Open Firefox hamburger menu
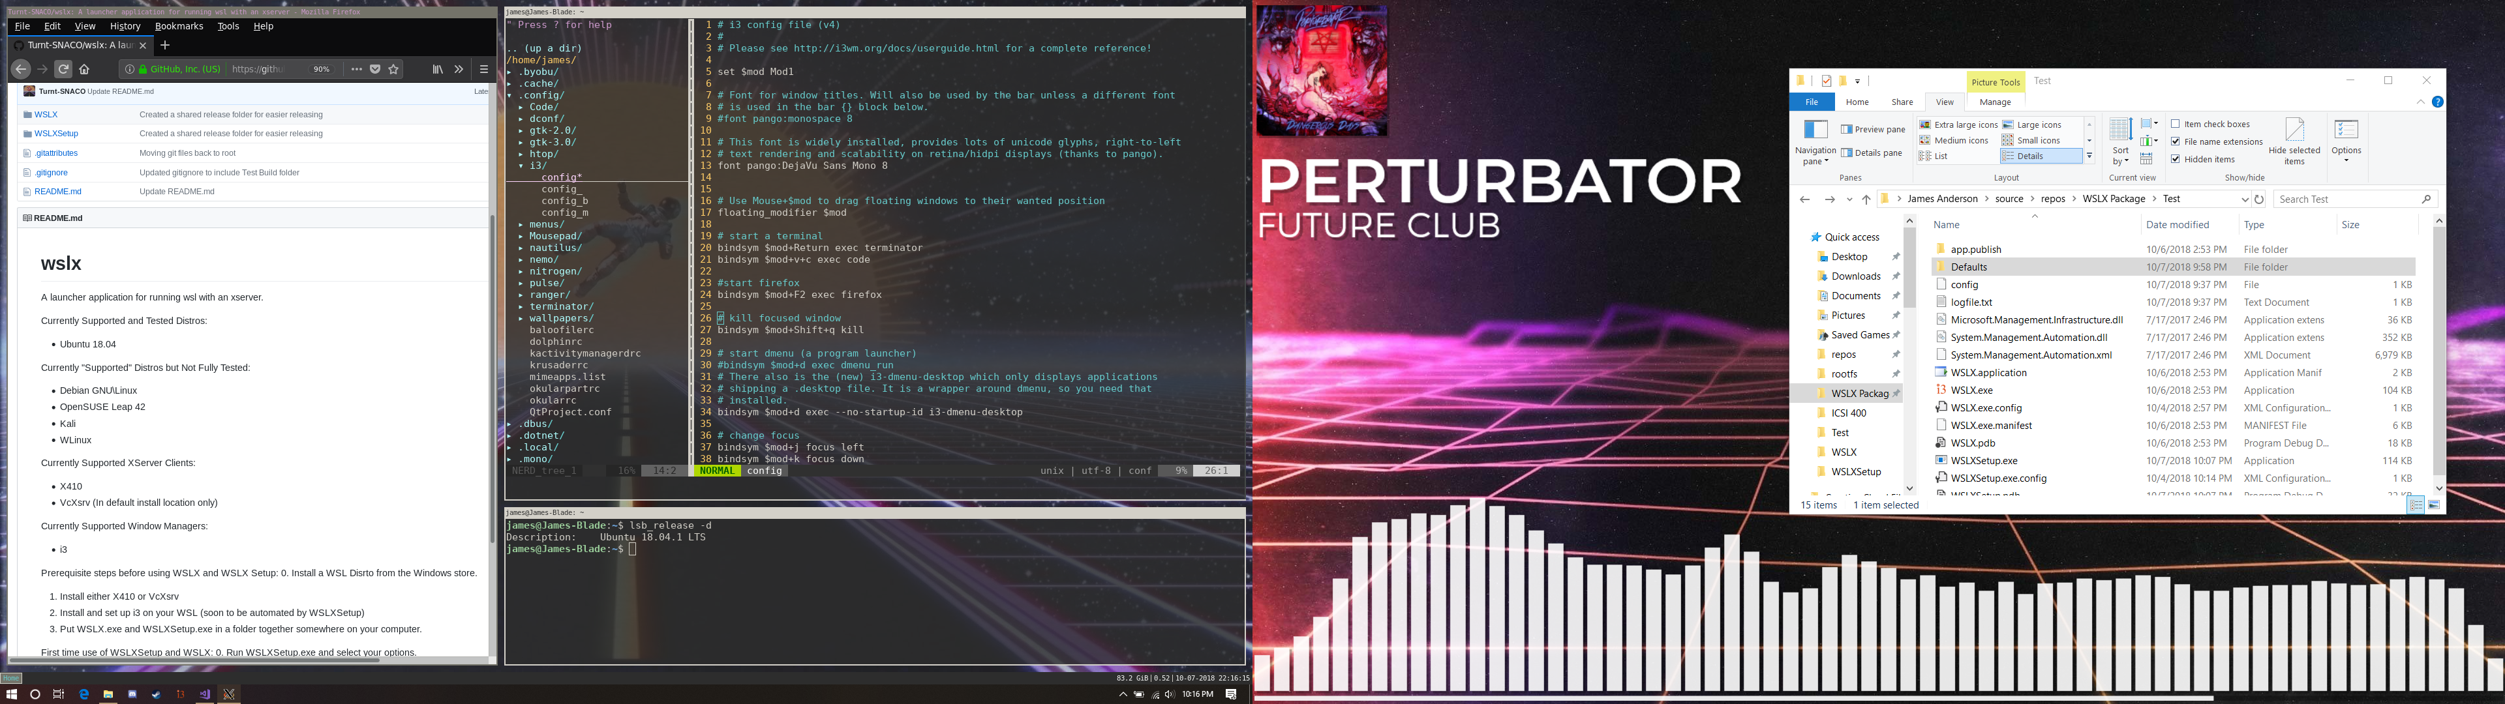This screenshot has height=704, width=2505. [x=483, y=69]
